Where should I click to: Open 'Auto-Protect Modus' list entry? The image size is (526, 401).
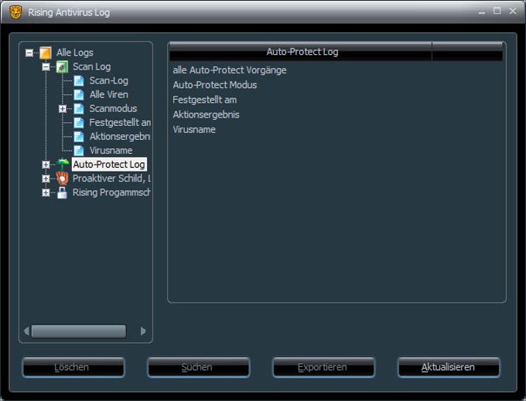point(215,85)
